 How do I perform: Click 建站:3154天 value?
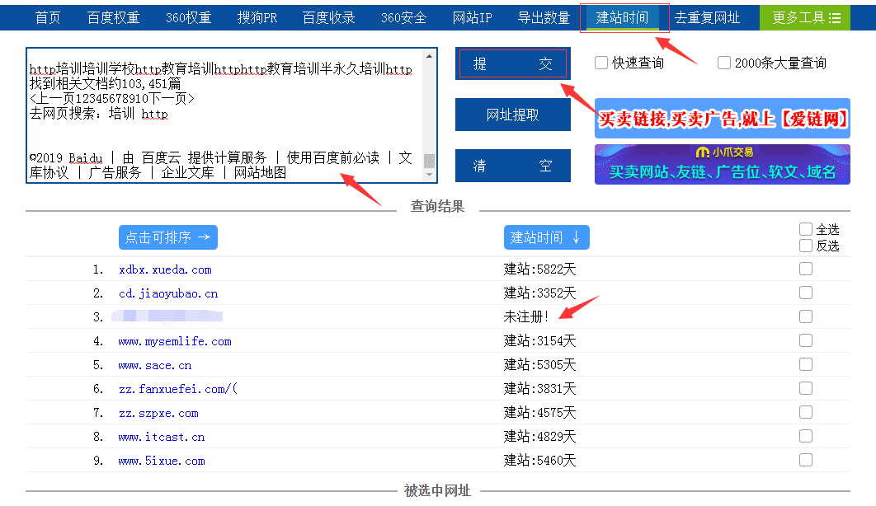point(539,341)
